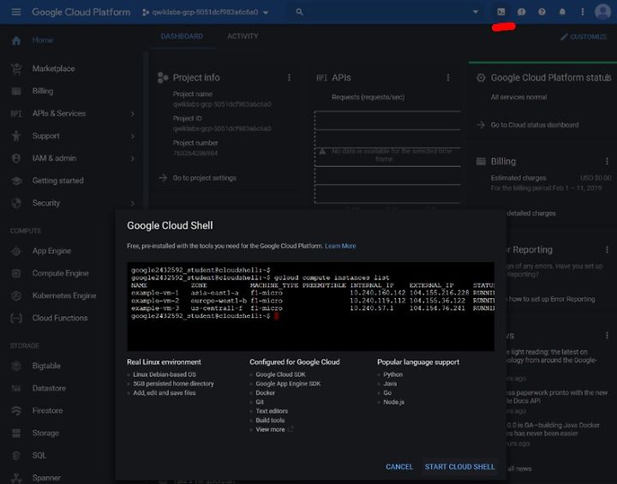Viewport: 617px width, 484px height.
Task: Click the Cloud Shell terminal preview
Action: pyautogui.click(x=310, y=307)
